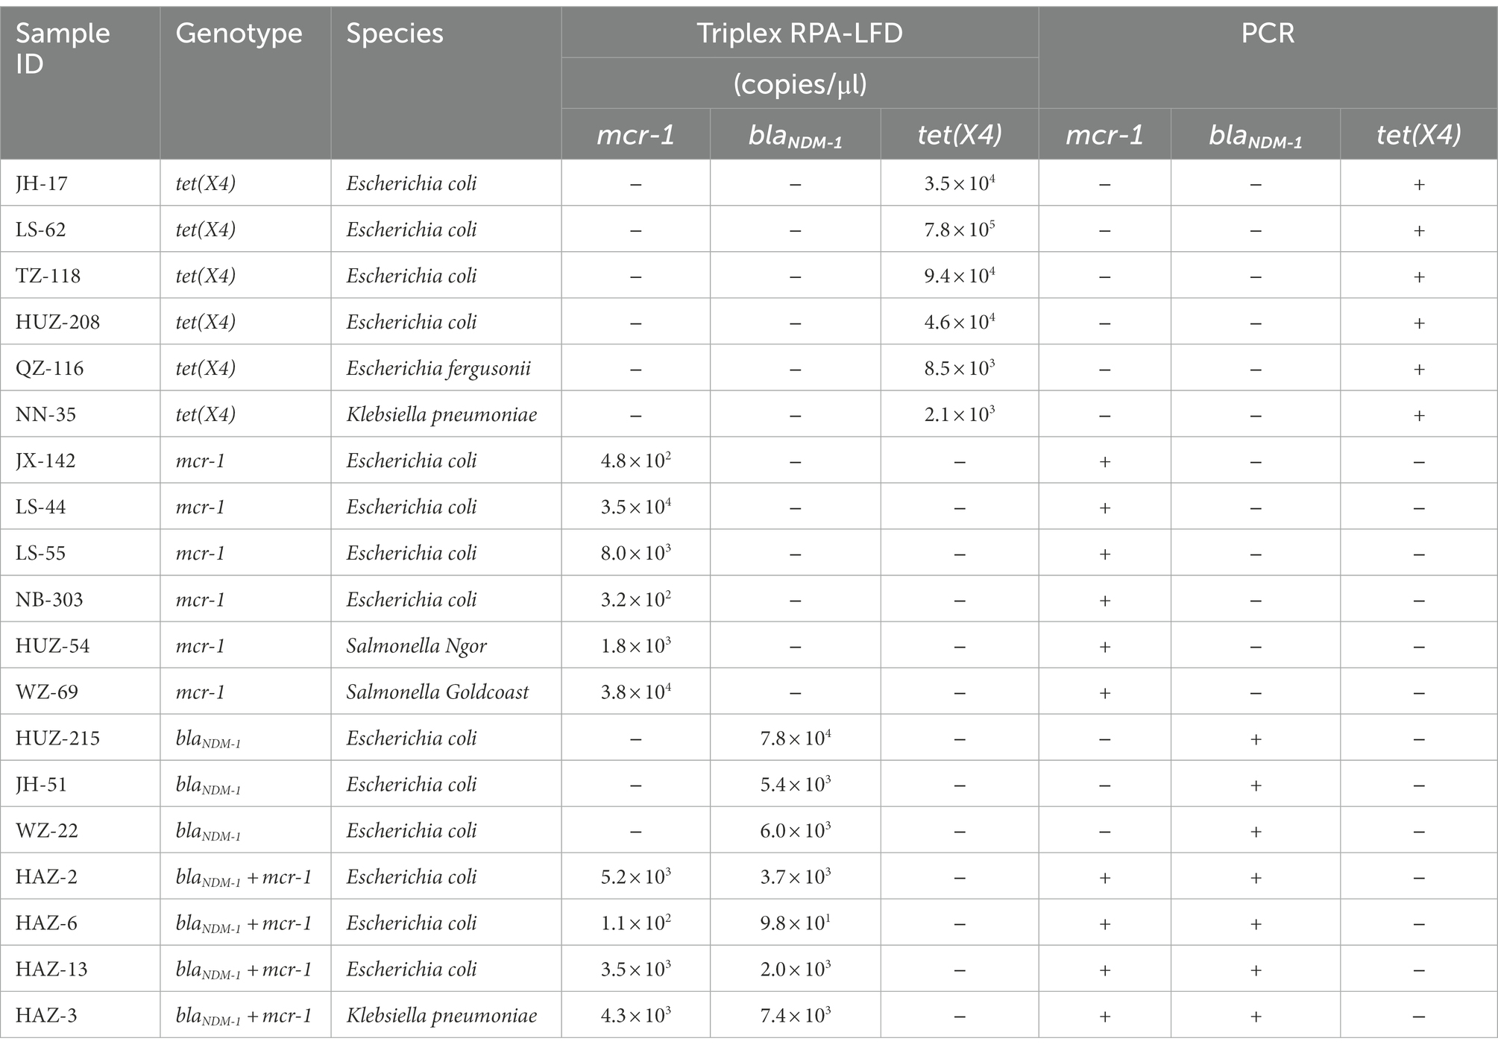Select the 7.8 × 10⁴ blaNDM-1 value
This screenshot has width=1498, height=1050.
pos(796,738)
